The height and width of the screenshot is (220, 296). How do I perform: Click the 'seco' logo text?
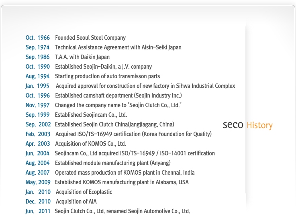pos(233,125)
